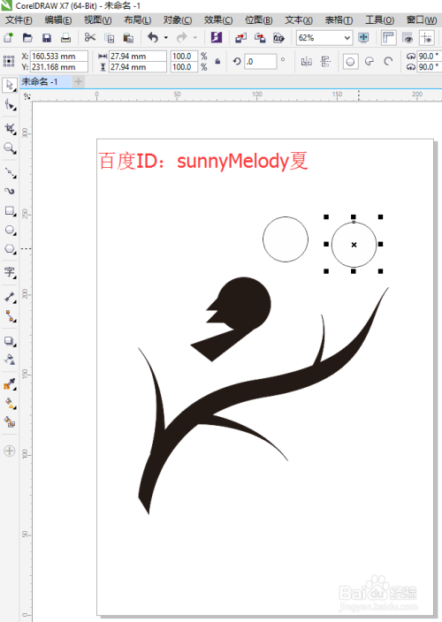Click the Search content icon
442x622 pixels.
pyautogui.click(x=217, y=38)
